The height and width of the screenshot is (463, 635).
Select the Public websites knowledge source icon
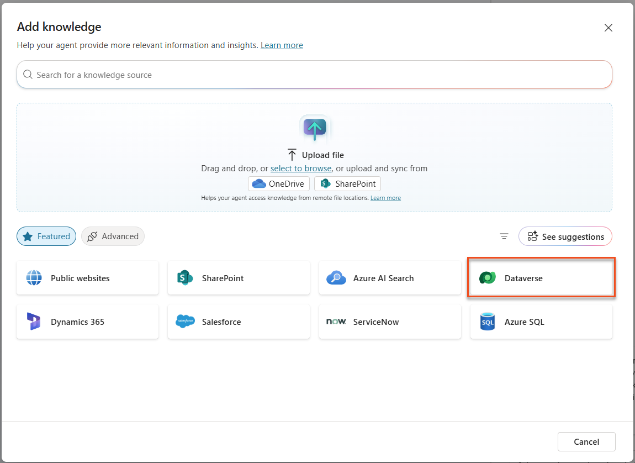34,278
